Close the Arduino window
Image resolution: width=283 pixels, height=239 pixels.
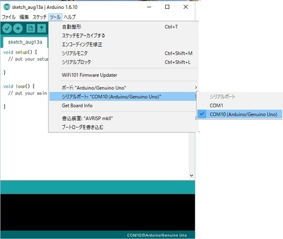186,7
